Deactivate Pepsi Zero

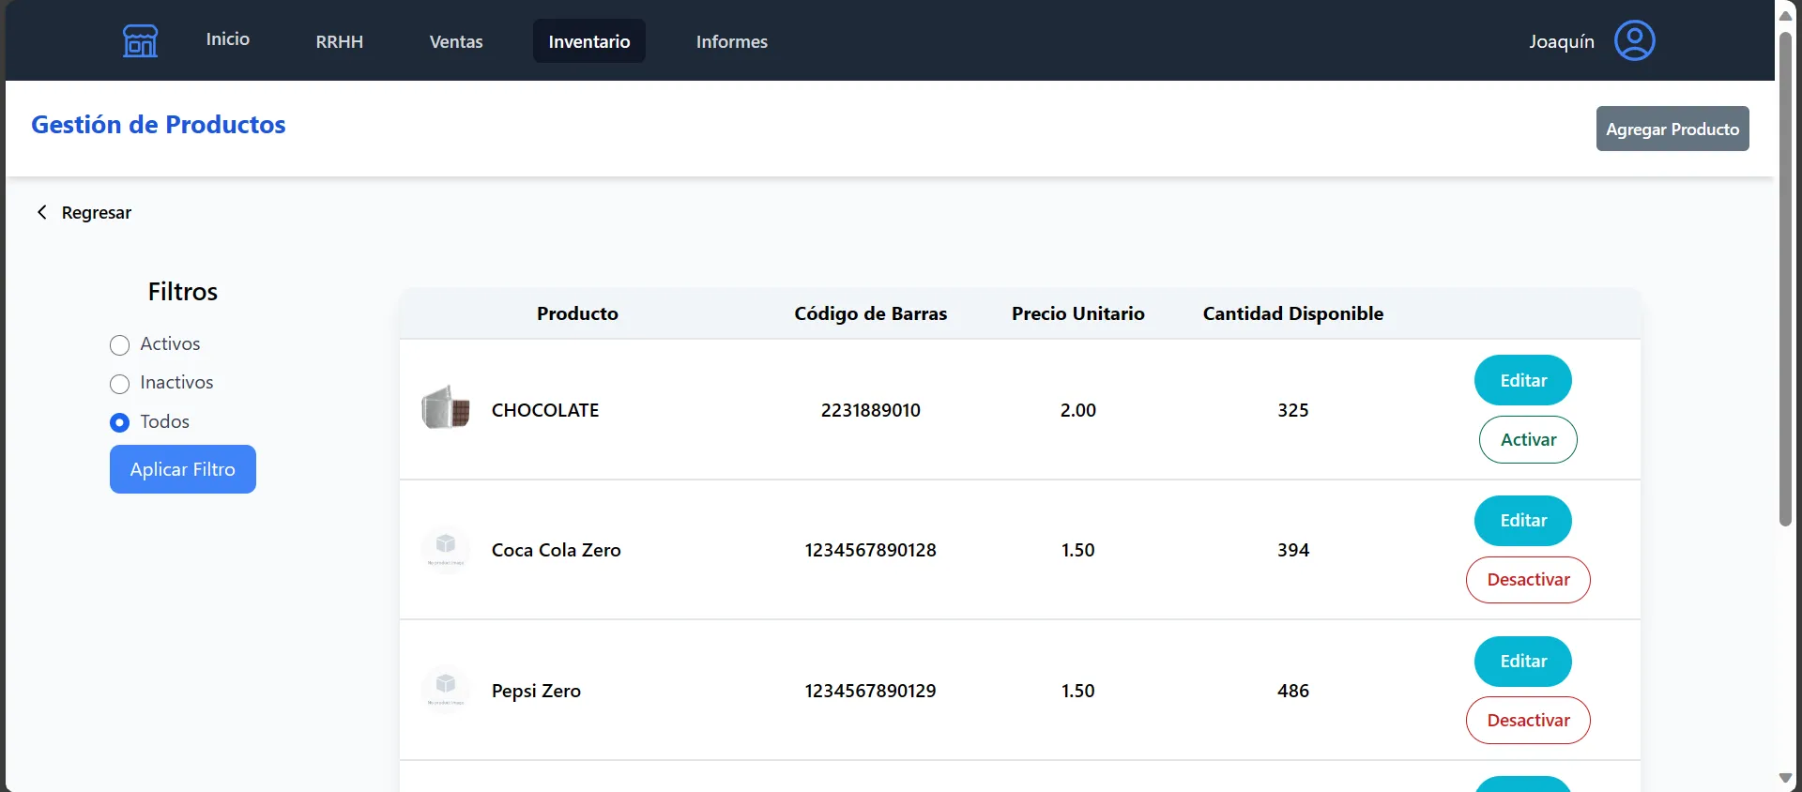(x=1528, y=721)
